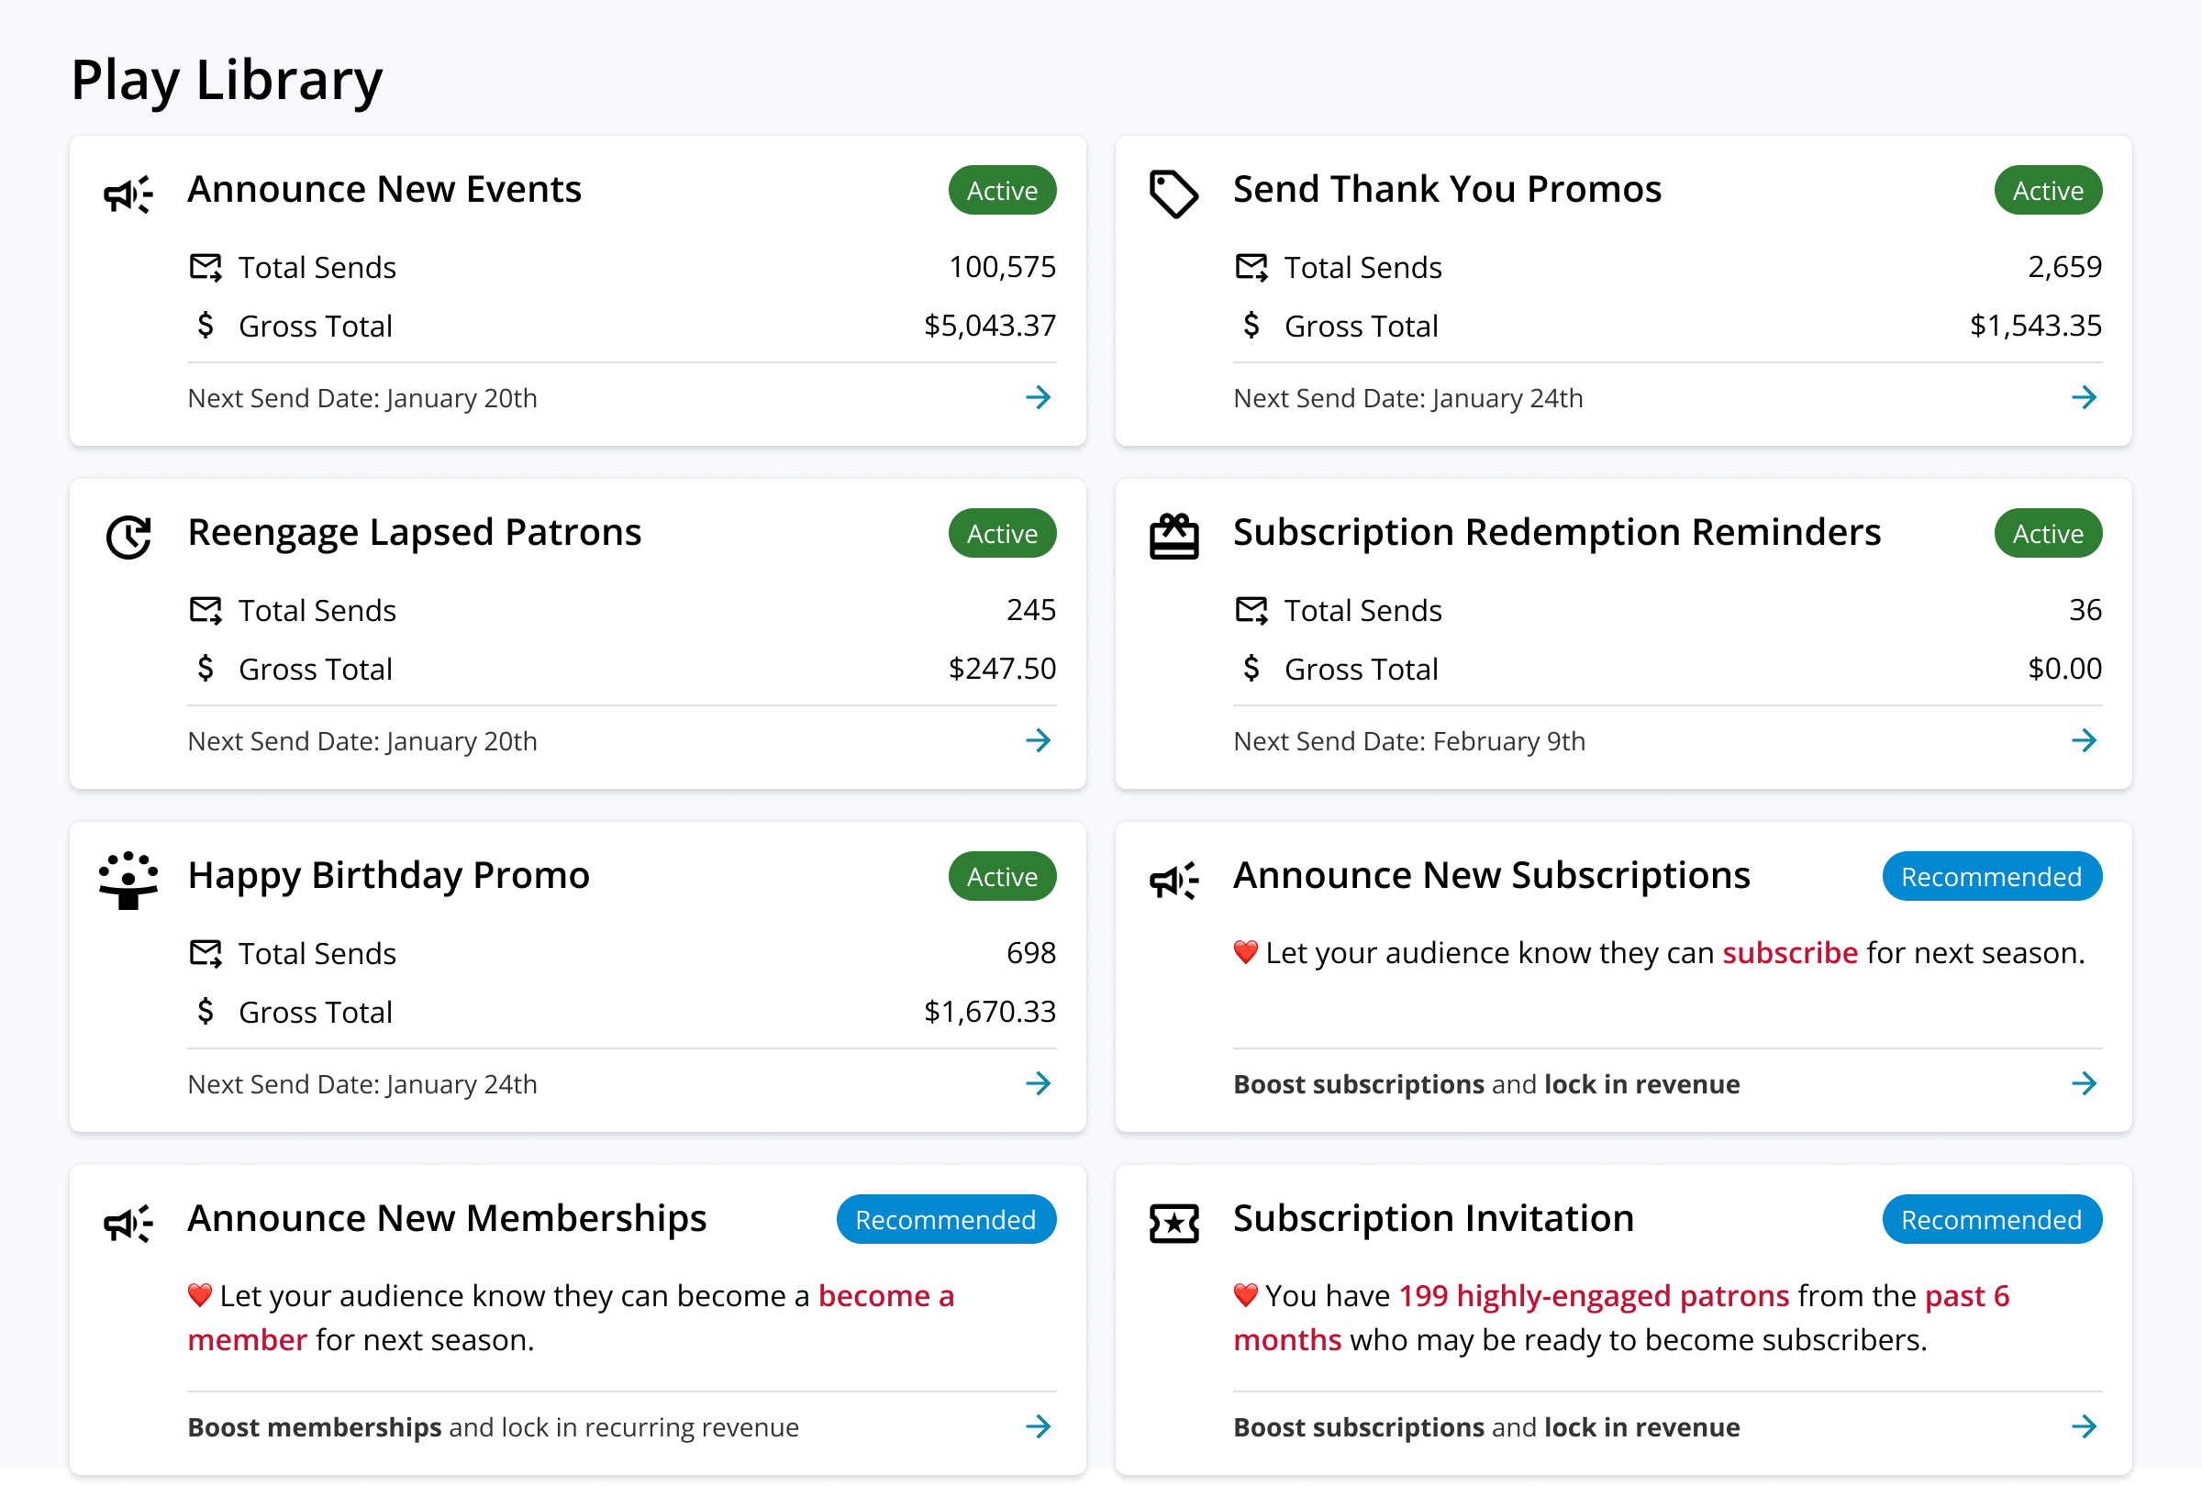Click Recommended badge on Announce New Subscriptions
The image size is (2202, 1486).
point(1992,876)
